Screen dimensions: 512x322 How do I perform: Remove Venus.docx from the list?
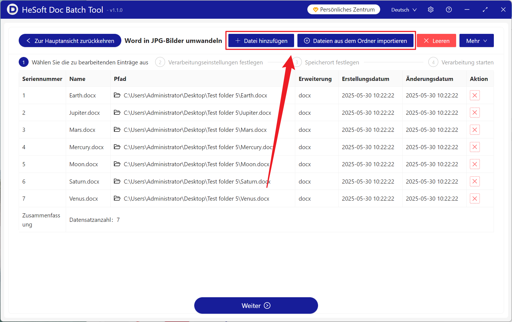point(475,199)
